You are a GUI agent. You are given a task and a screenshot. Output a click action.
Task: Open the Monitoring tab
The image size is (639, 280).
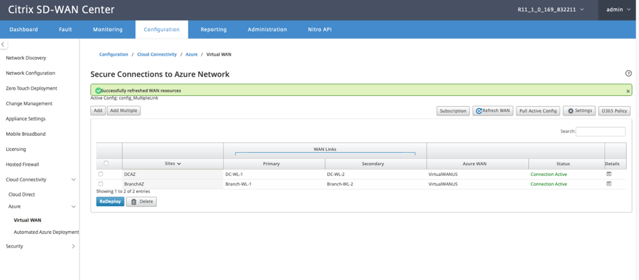(108, 29)
